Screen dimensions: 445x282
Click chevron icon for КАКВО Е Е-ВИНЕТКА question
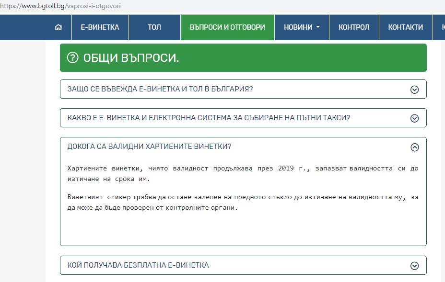pyautogui.click(x=415, y=118)
